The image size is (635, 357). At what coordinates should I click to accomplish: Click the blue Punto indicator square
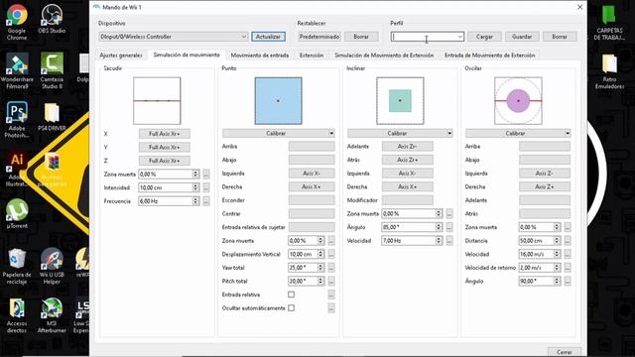(x=278, y=101)
